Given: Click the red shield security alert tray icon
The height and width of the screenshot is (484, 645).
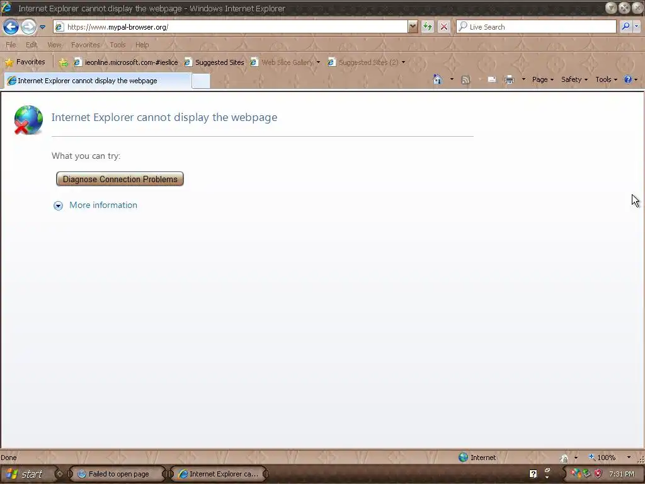Looking at the screenshot, I should [x=598, y=474].
